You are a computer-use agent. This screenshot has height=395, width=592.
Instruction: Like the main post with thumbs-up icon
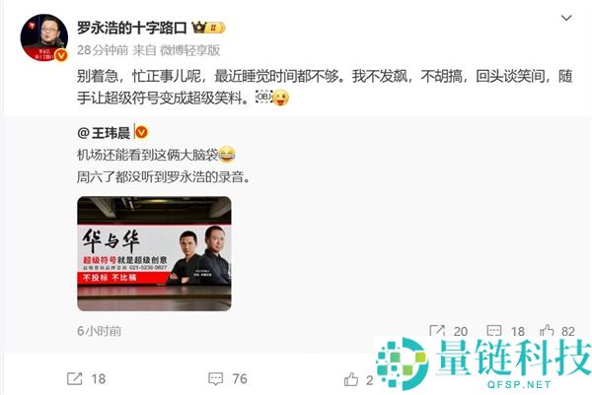pos(351,379)
